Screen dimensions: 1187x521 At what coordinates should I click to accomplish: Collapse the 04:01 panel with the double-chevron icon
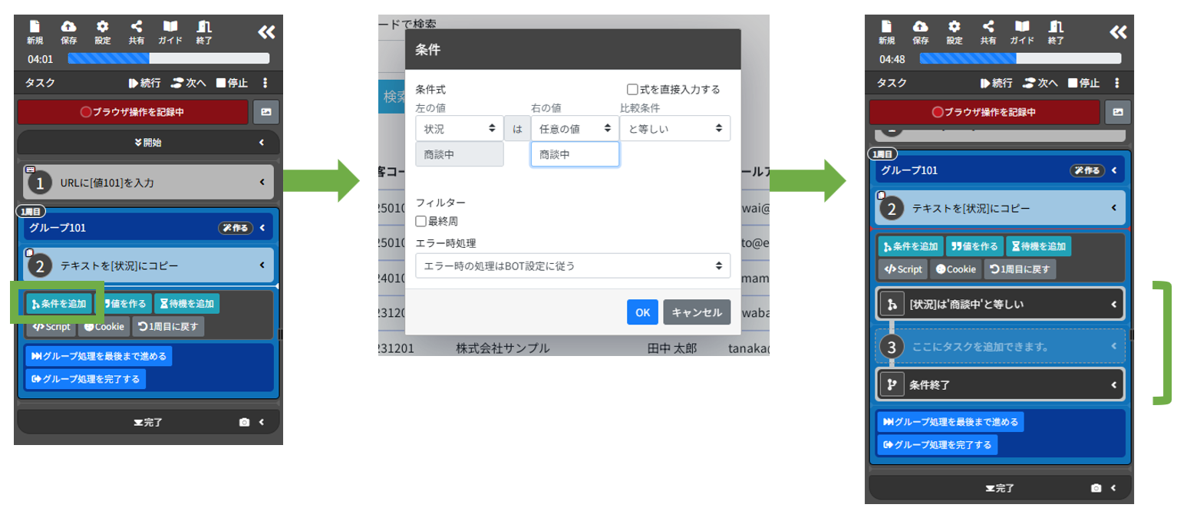[x=266, y=31]
